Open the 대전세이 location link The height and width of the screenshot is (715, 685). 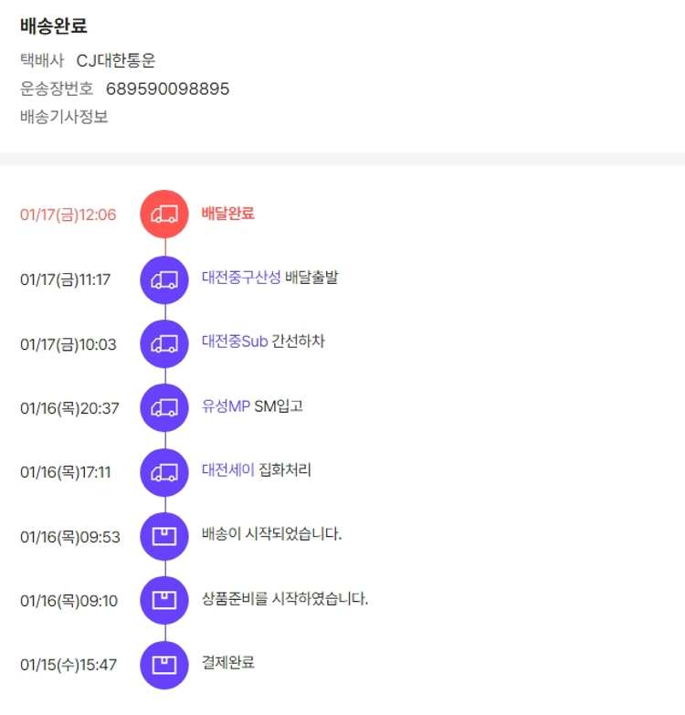228,470
